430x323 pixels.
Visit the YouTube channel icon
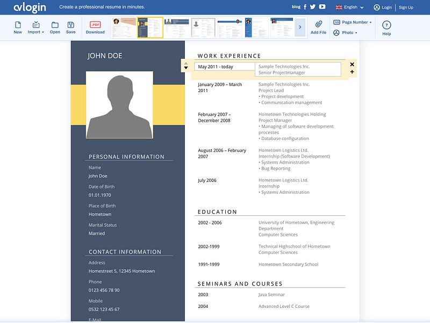pos(322,7)
